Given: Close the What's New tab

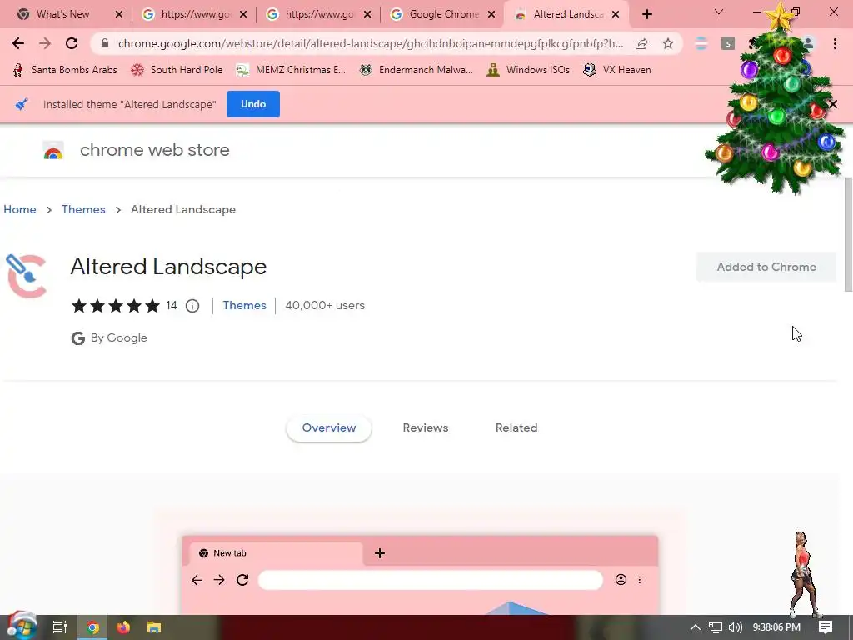Looking at the screenshot, I should point(119,15).
